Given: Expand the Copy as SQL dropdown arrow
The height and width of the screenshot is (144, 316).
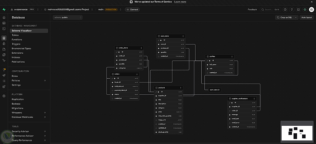Looking at the screenshot, I should click(x=296, y=17).
